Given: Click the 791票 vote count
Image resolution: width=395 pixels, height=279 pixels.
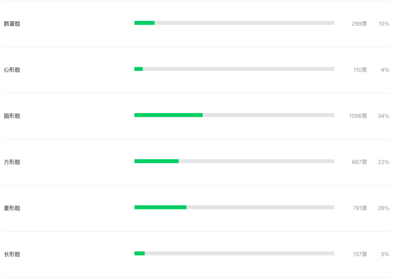Looking at the screenshot, I should tap(360, 208).
